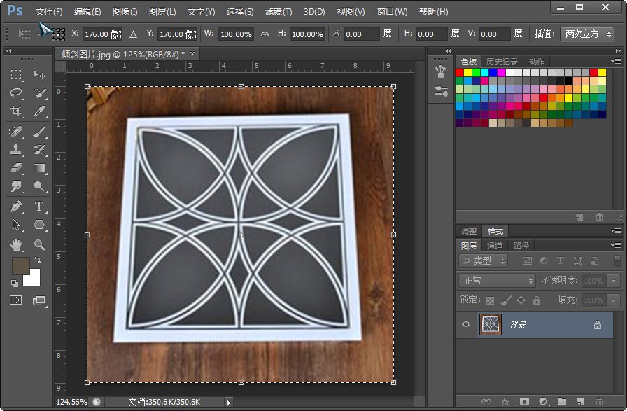Open the layer filter 类型 dropdown
627x411 pixels.
[x=483, y=261]
